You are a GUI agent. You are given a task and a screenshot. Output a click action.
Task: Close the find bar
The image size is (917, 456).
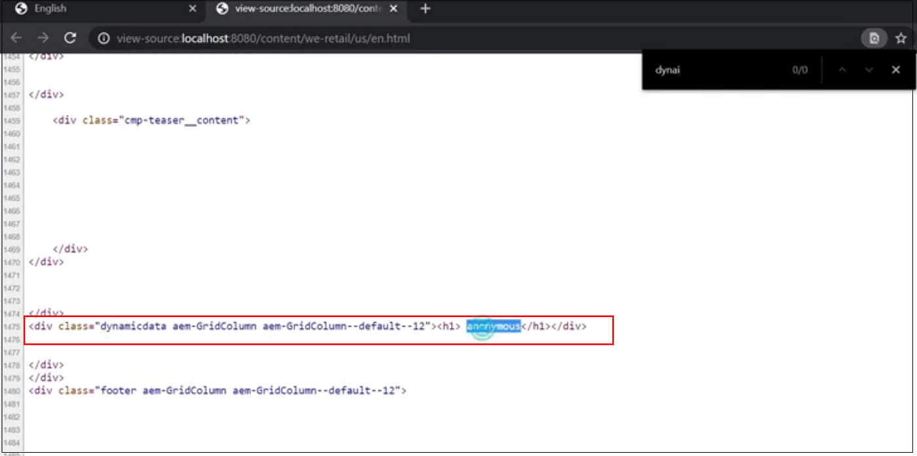point(895,70)
